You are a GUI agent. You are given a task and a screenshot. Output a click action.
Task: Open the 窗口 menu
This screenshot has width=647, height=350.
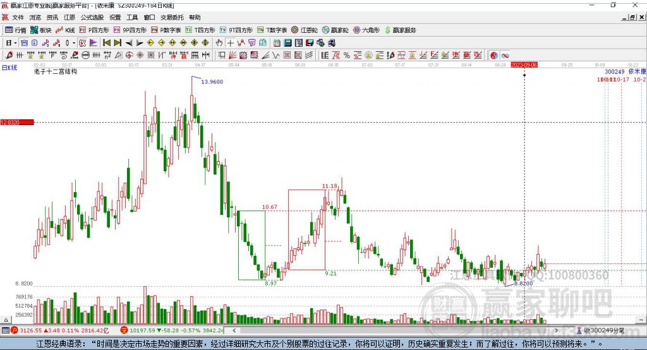click(x=149, y=17)
